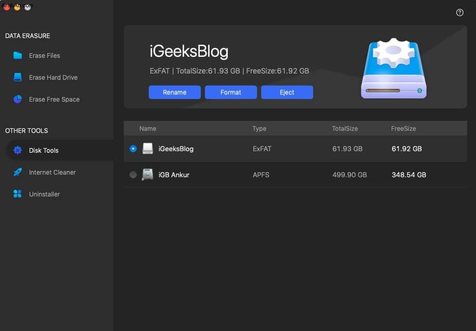Open Uninstaller four-dot icon
This screenshot has width=476, height=331.
[18, 194]
